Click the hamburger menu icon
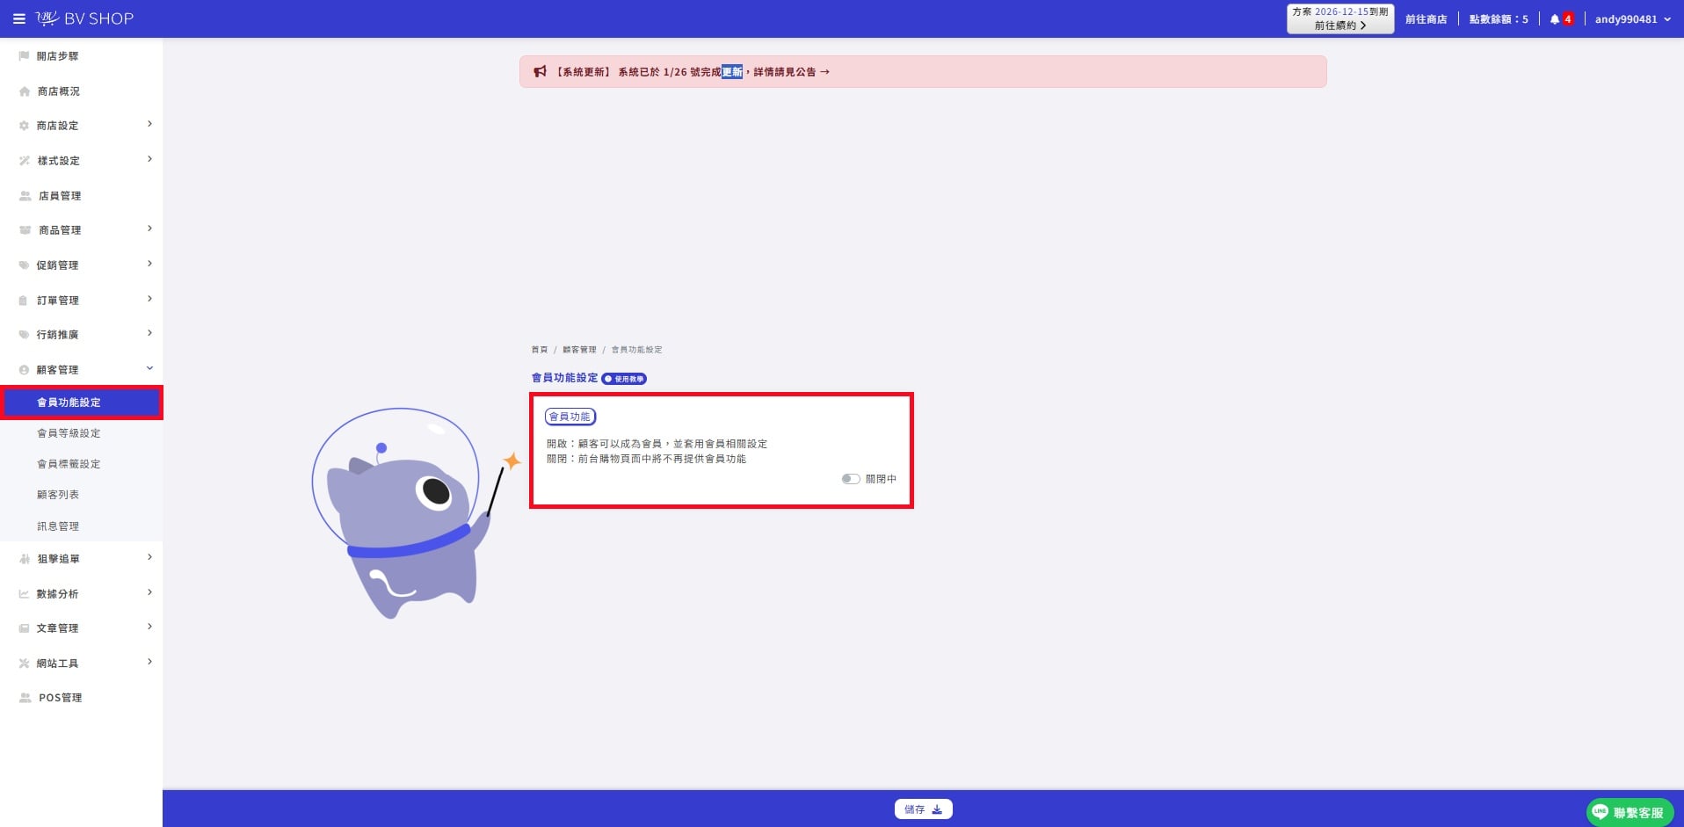Image resolution: width=1684 pixels, height=827 pixels. pos(18,18)
